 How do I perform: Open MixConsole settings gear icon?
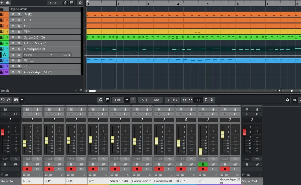coord(288,100)
